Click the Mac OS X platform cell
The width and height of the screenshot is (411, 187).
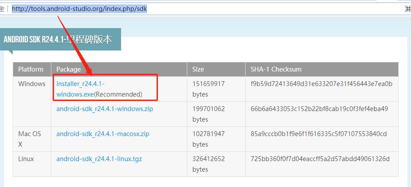(30, 139)
